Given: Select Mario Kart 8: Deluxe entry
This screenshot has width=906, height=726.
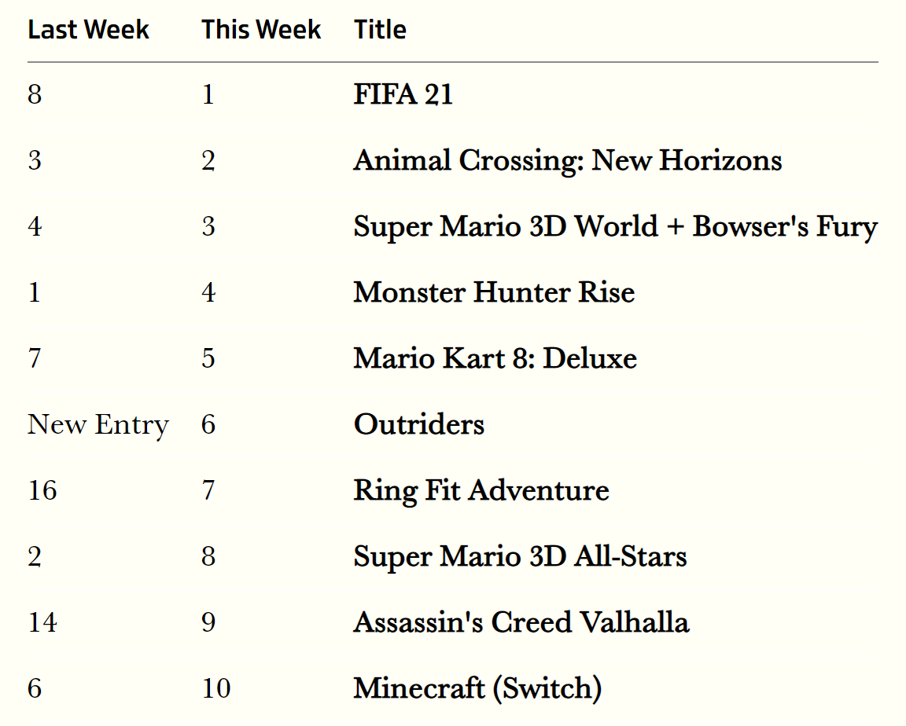Looking at the screenshot, I should point(495,358).
